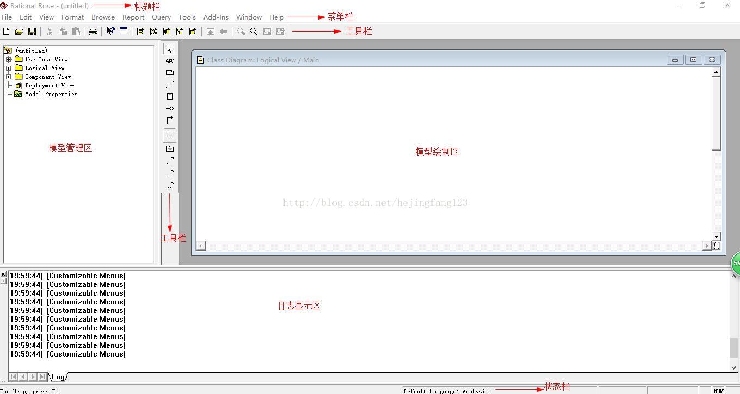Select Deployment View in the browser tree

50,85
